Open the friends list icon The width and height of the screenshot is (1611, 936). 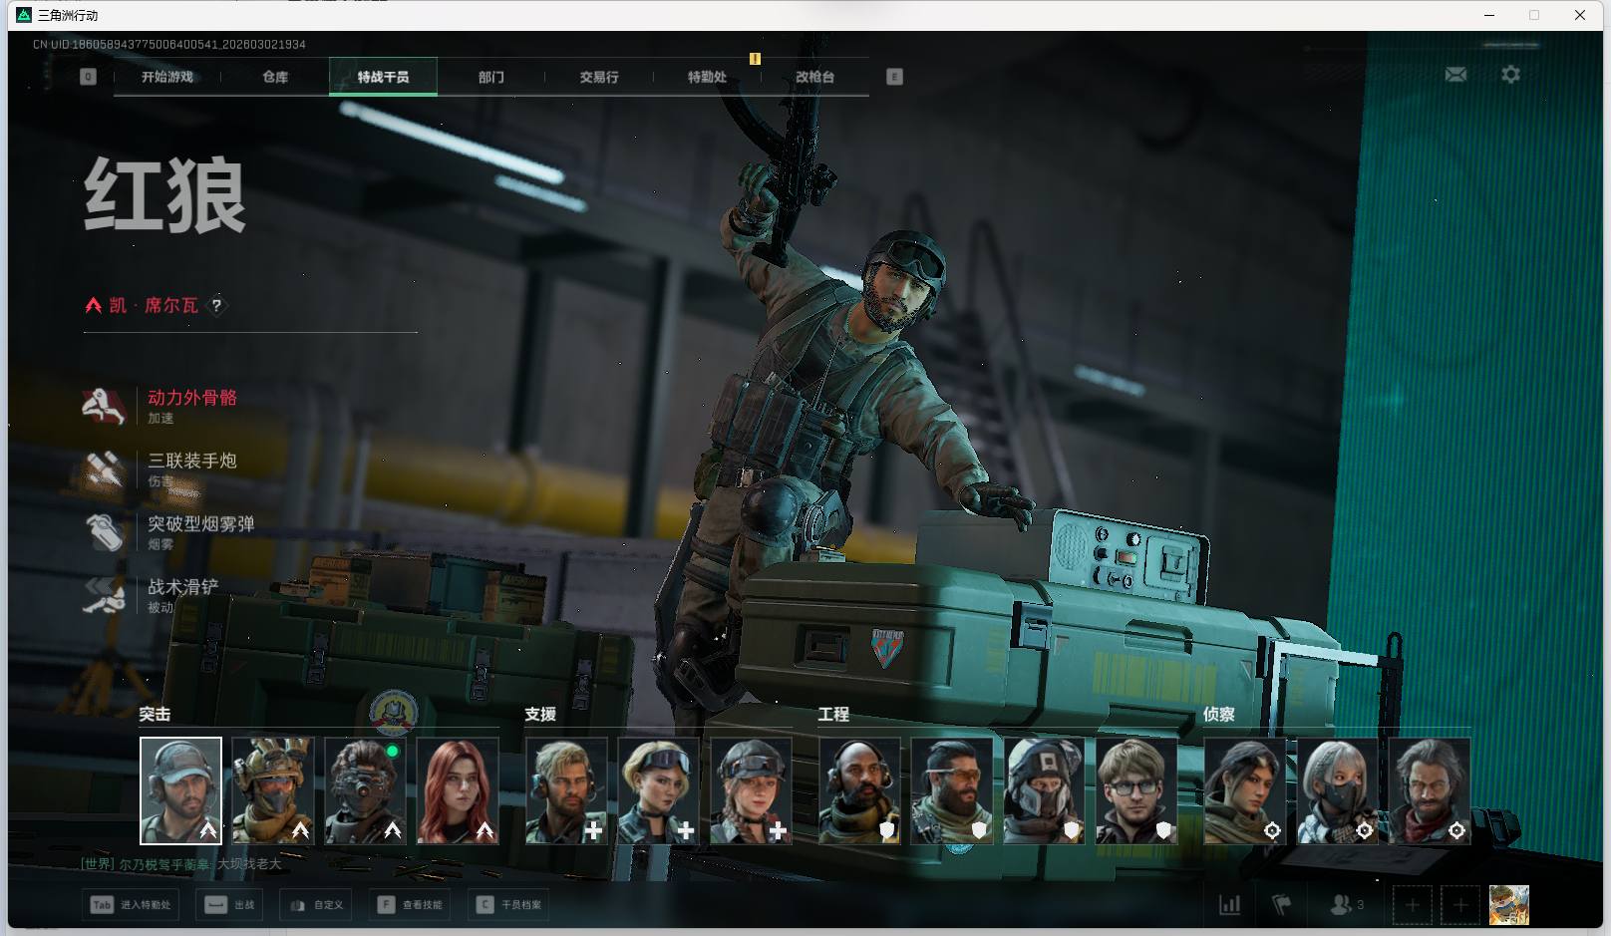click(1342, 905)
